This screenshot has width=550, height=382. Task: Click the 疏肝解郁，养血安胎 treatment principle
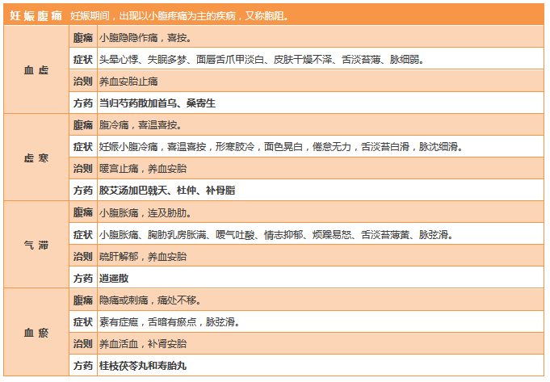[x=142, y=256]
